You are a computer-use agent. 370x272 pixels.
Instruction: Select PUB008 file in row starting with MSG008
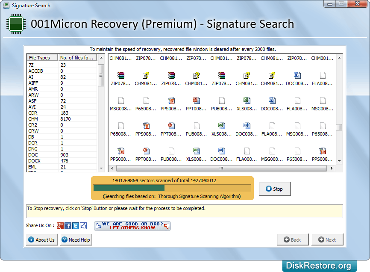click(x=222, y=104)
